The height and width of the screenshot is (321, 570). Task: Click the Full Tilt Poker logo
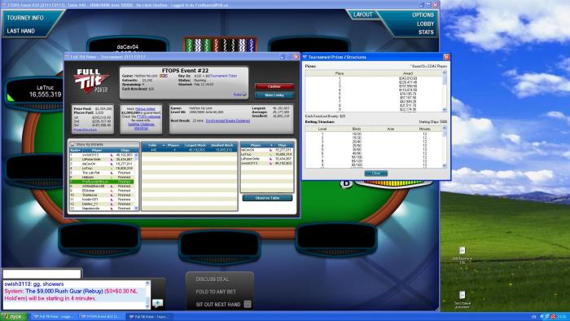click(x=91, y=81)
